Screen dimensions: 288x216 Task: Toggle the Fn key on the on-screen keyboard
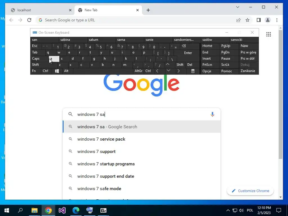[x=35, y=71]
